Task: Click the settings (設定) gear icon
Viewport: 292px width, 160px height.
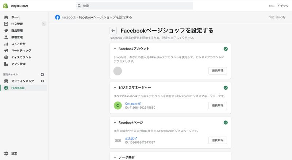Action: pos(6,153)
